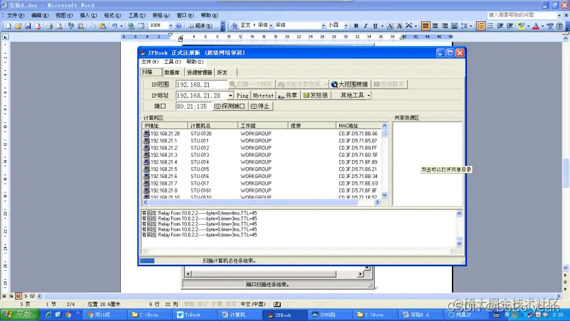Open Word's 插入 menu
Screen dimensions: 570x321
pyautogui.click(x=88, y=15)
